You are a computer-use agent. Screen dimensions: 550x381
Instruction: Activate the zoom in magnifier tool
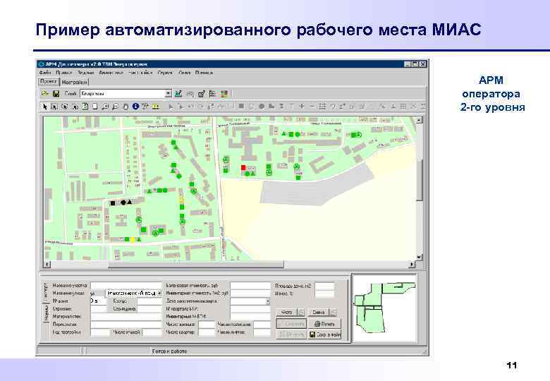(105, 107)
